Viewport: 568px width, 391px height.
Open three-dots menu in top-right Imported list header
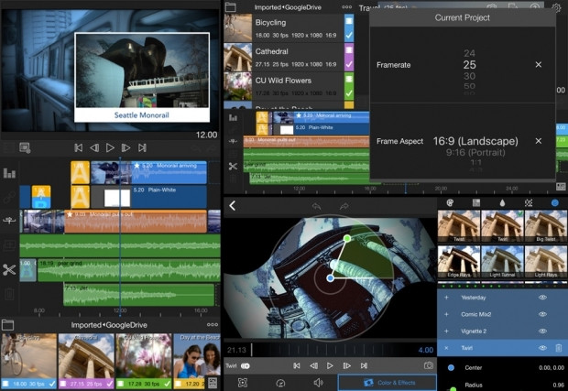tap(346, 7)
